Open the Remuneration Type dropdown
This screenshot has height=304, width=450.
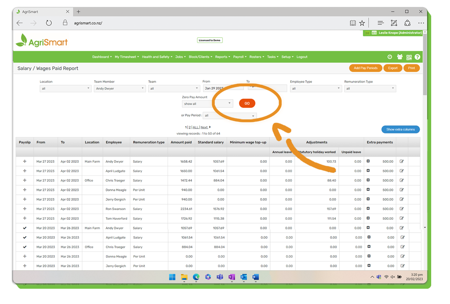point(370,89)
